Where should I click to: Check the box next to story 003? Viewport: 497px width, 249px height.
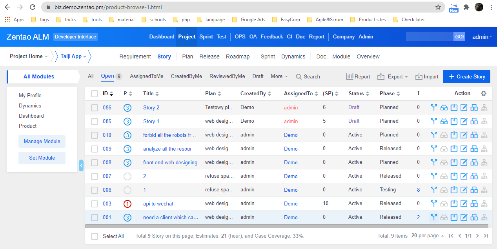click(x=95, y=204)
